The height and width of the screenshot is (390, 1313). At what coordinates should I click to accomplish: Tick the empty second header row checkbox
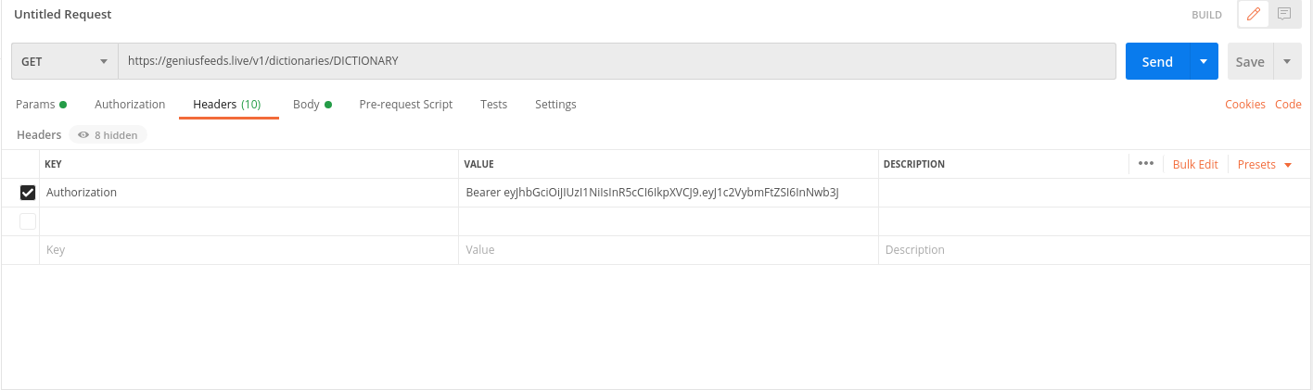point(28,221)
